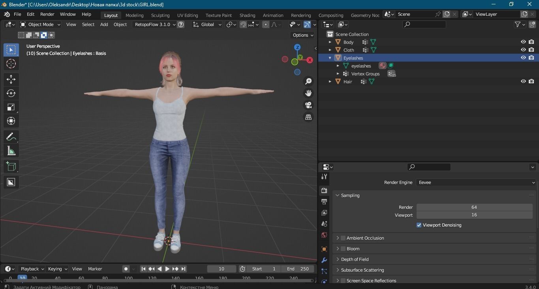Enable the Bloom checkbox

(343, 249)
